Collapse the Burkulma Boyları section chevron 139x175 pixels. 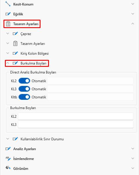tap(8, 63)
